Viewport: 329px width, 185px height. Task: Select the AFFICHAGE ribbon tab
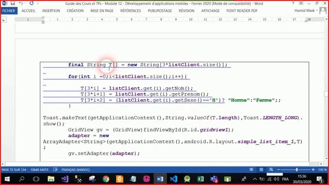pos(210,11)
